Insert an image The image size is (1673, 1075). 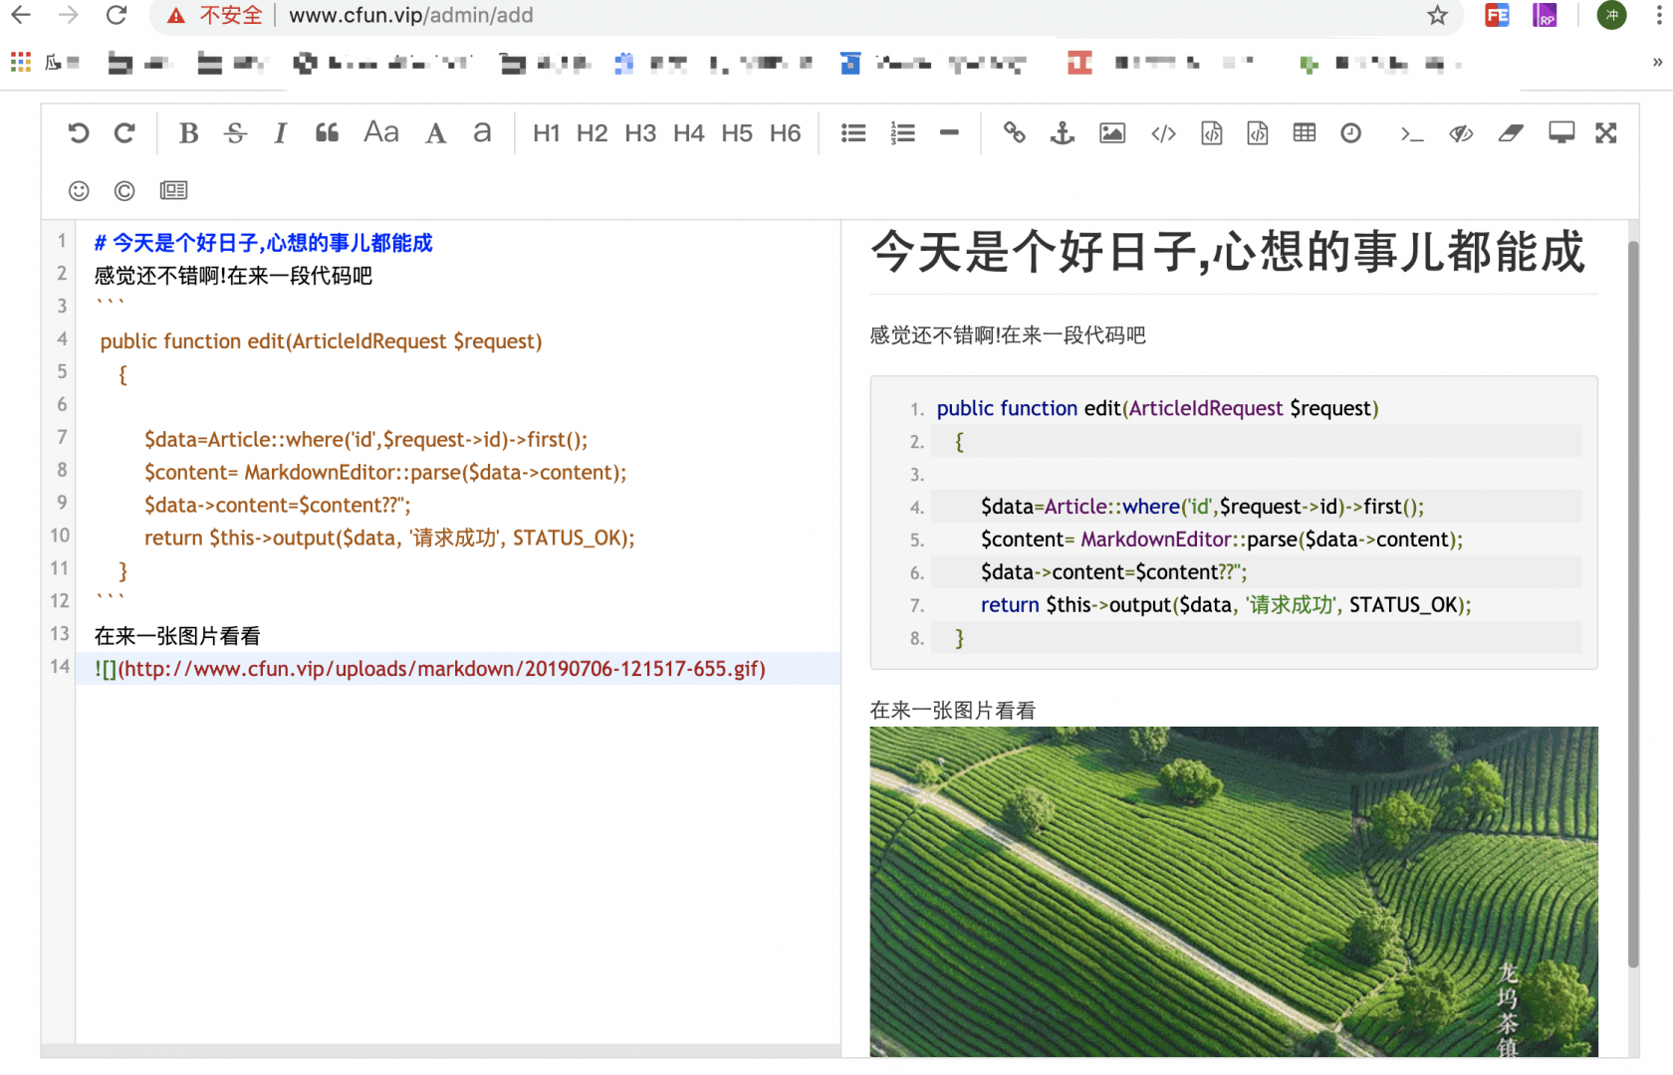coord(1112,133)
